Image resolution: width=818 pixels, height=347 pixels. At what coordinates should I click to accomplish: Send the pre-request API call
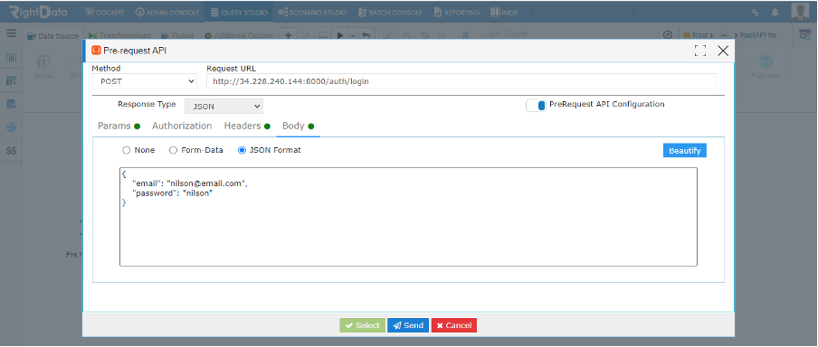[408, 325]
